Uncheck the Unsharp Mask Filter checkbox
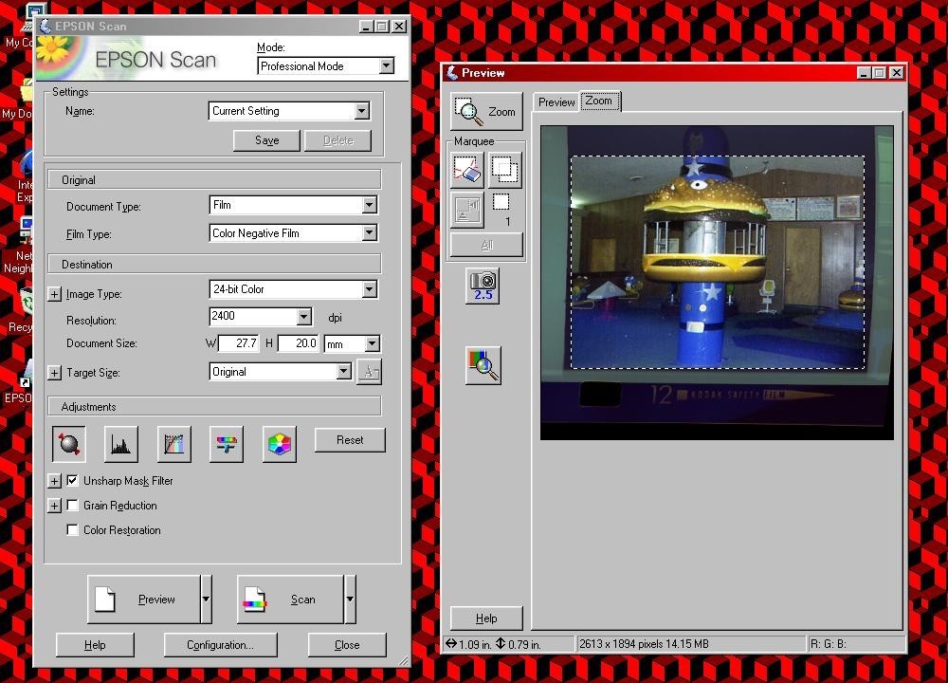This screenshot has width=948, height=683. tap(73, 481)
